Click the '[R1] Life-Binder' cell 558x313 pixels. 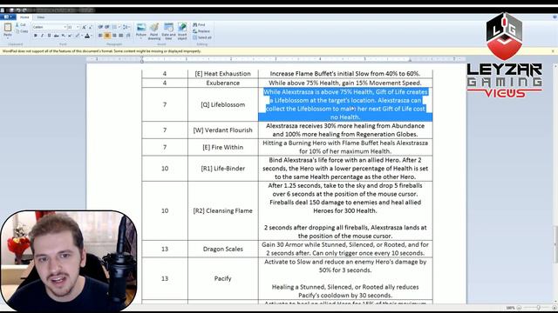(223, 169)
